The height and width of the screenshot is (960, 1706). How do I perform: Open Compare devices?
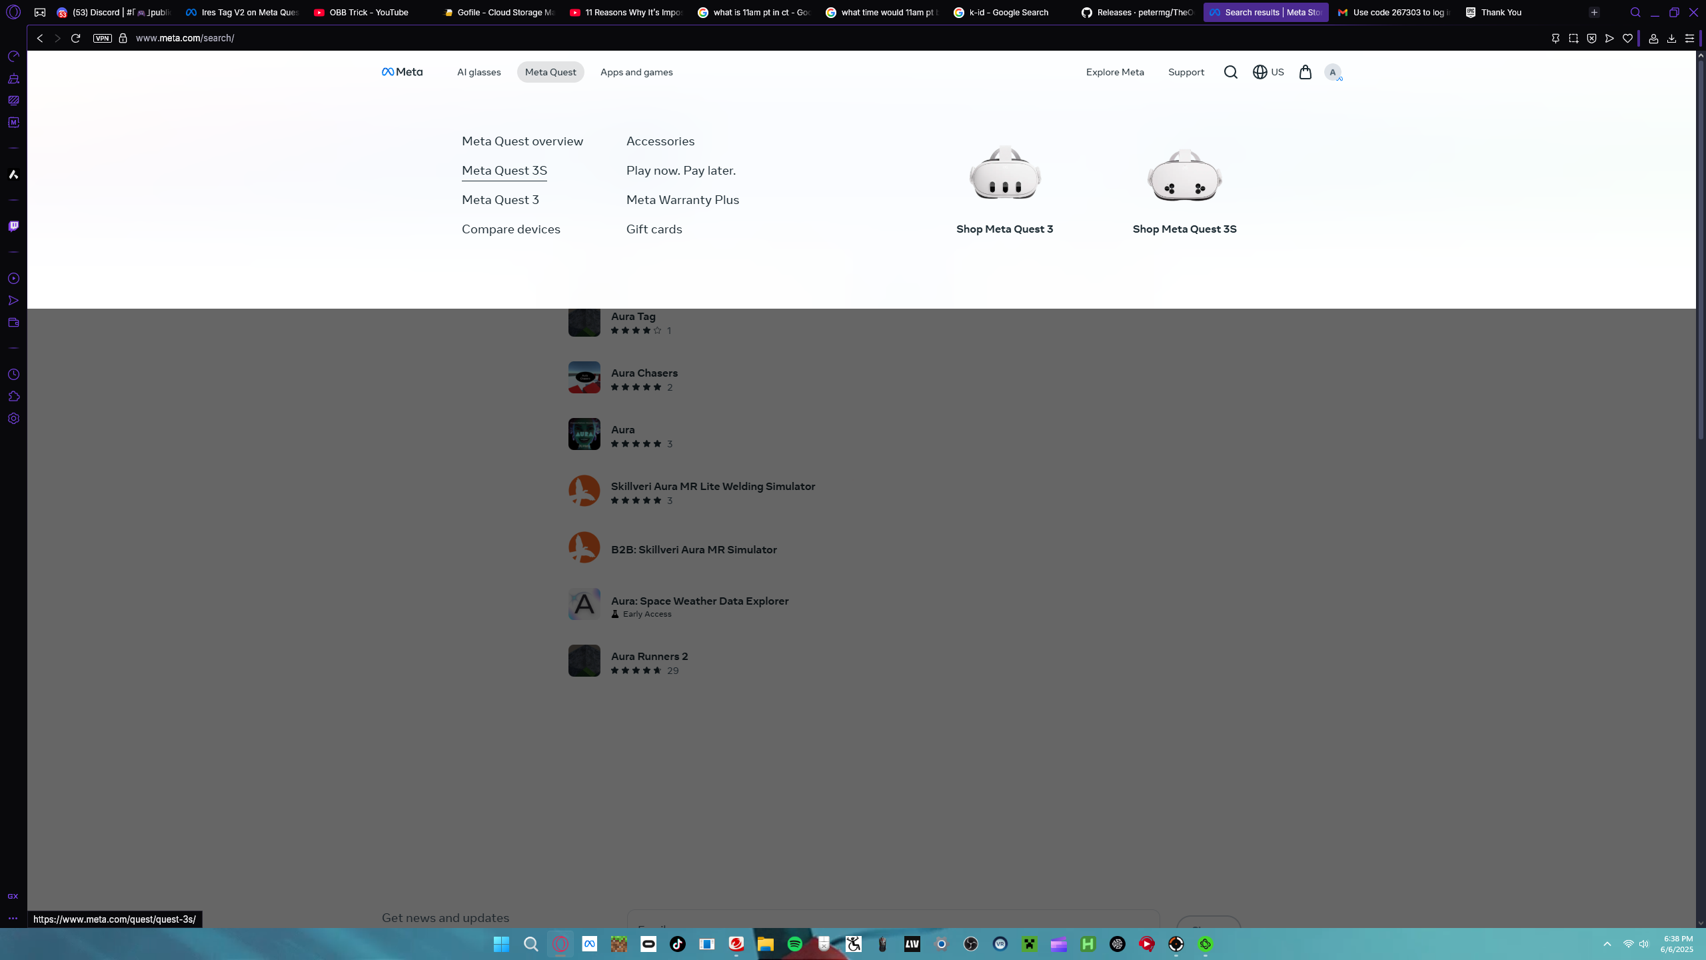(511, 229)
